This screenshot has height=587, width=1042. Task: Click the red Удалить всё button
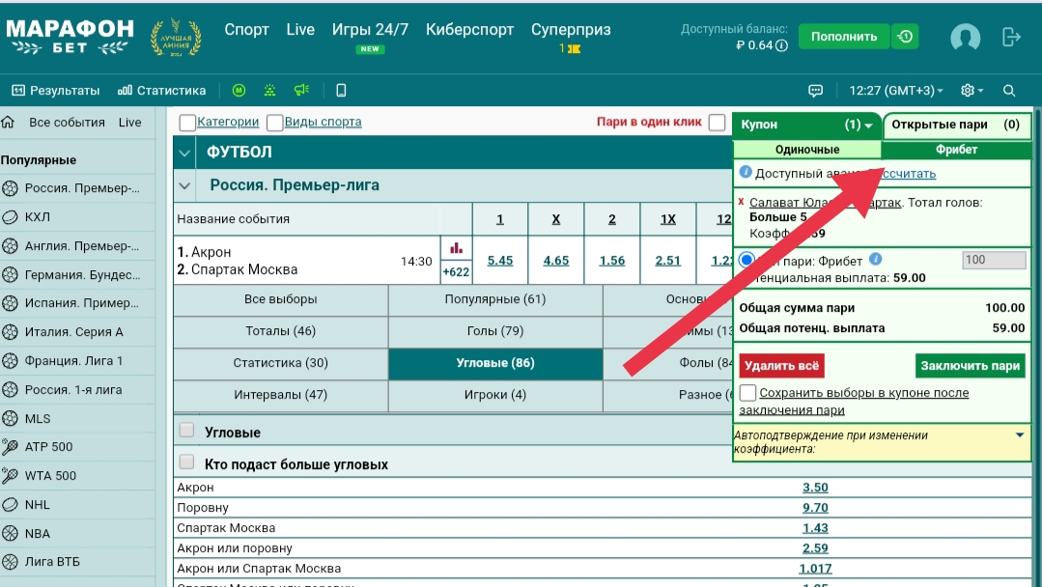781,366
